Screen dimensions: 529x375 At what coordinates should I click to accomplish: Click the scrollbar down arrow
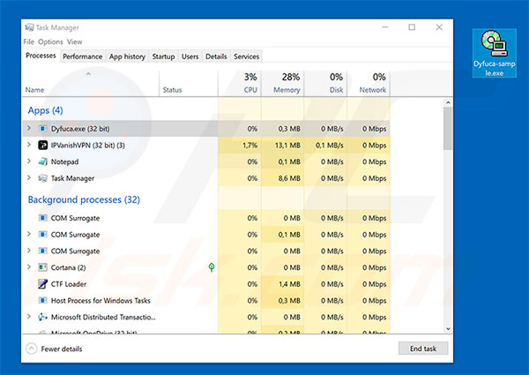click(448, 329)
